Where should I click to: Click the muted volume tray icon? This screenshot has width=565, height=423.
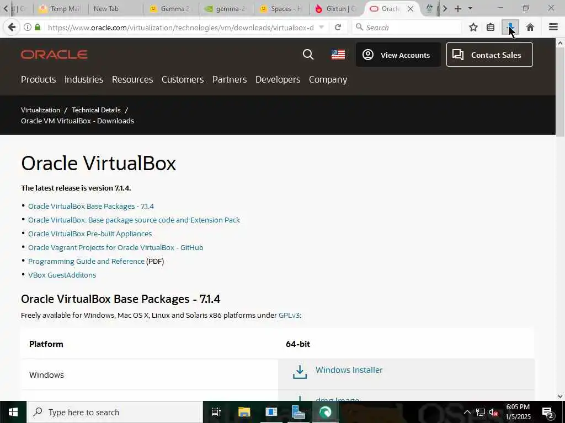click(x=494, y=412)
